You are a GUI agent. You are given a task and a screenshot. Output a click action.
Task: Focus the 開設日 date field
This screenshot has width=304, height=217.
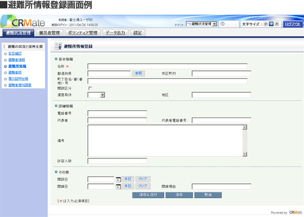(x=101, y=179)
